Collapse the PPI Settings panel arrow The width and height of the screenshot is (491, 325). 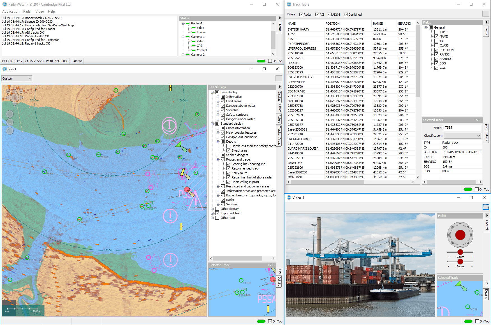click(x=279, y=87)
